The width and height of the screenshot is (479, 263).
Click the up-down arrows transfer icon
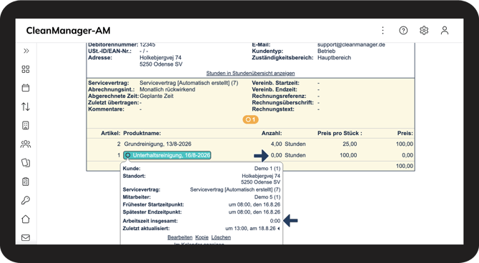coord(26,106)
